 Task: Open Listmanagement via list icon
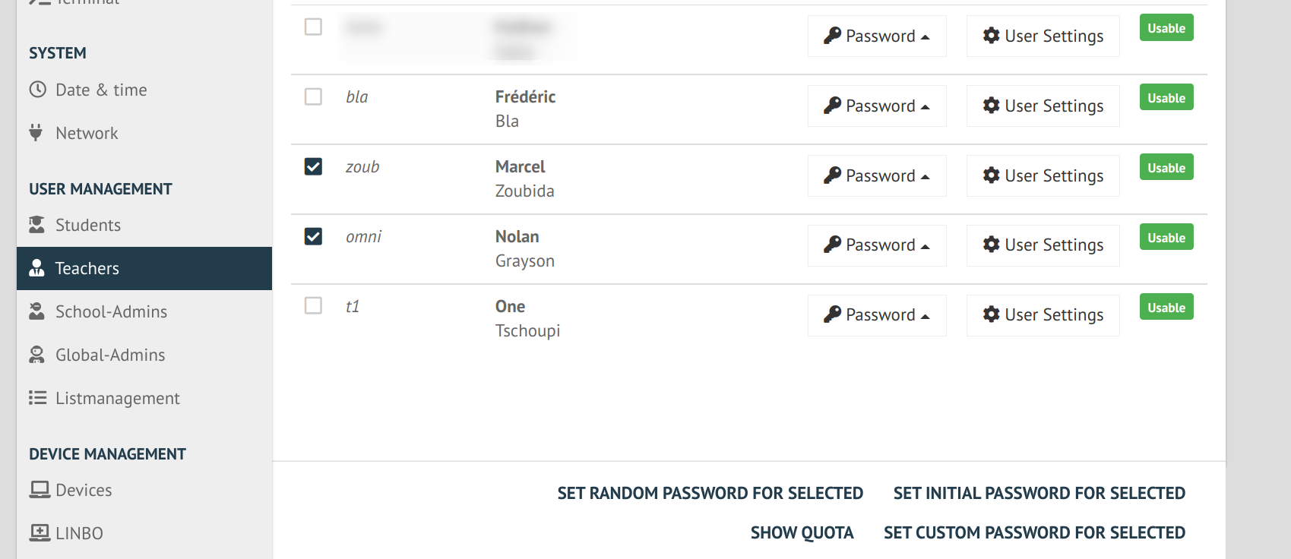point(37,398)
